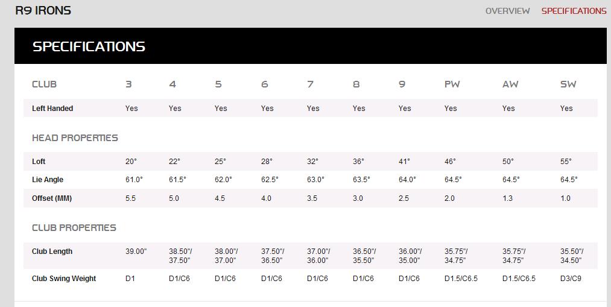Click the Club Swing Weight row label
This screenshot has height=307, width=611.
pos(64,279)
